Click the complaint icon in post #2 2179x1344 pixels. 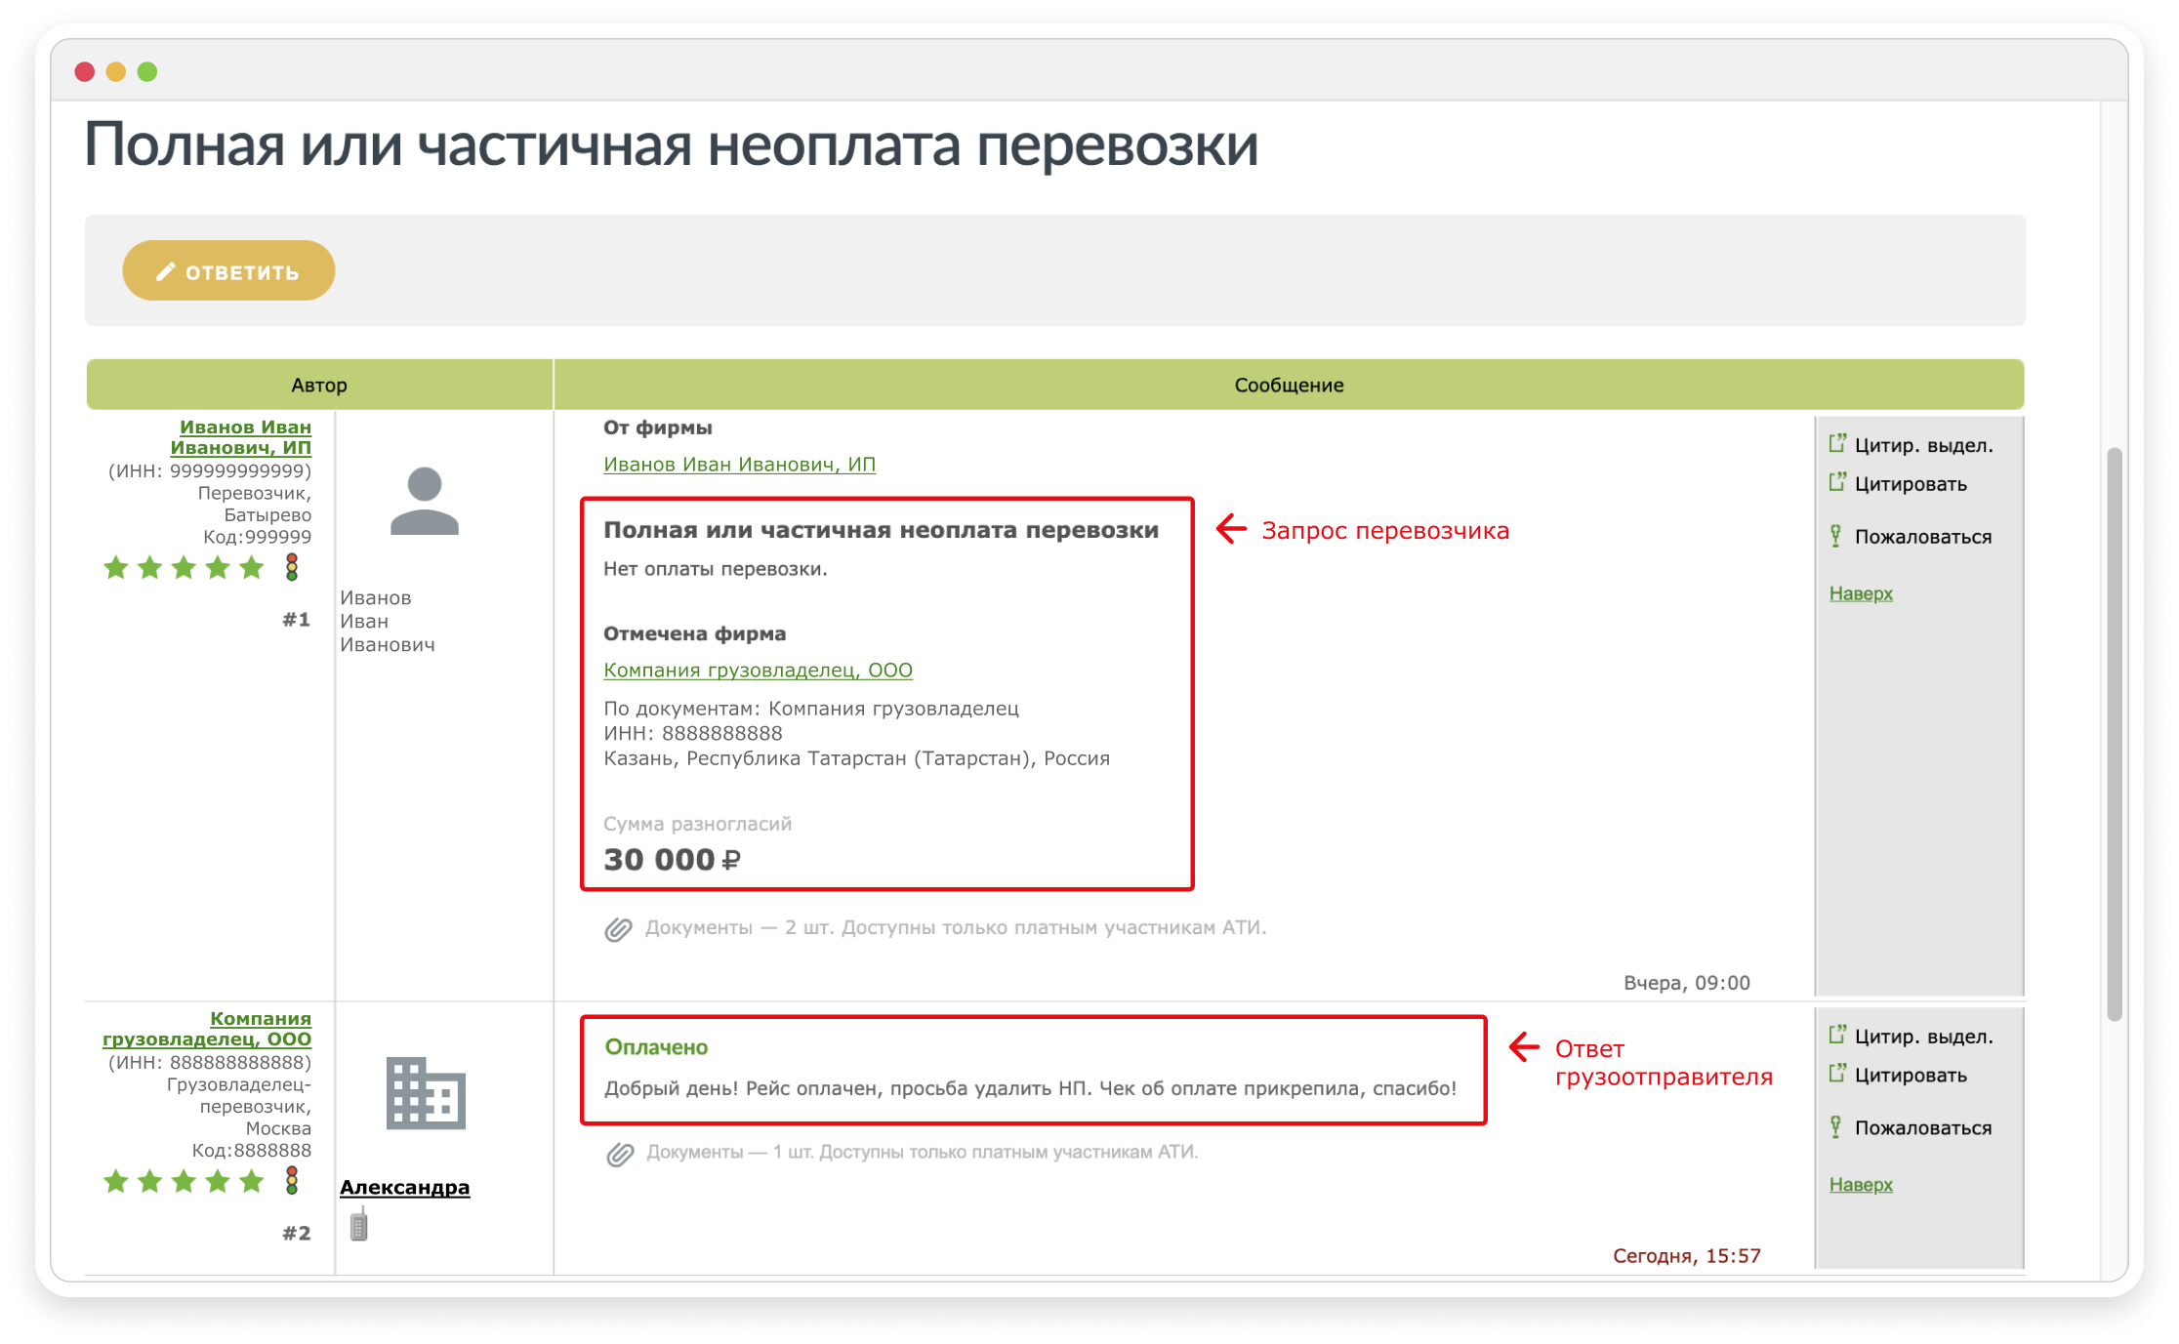[x=1836, y=1127]
